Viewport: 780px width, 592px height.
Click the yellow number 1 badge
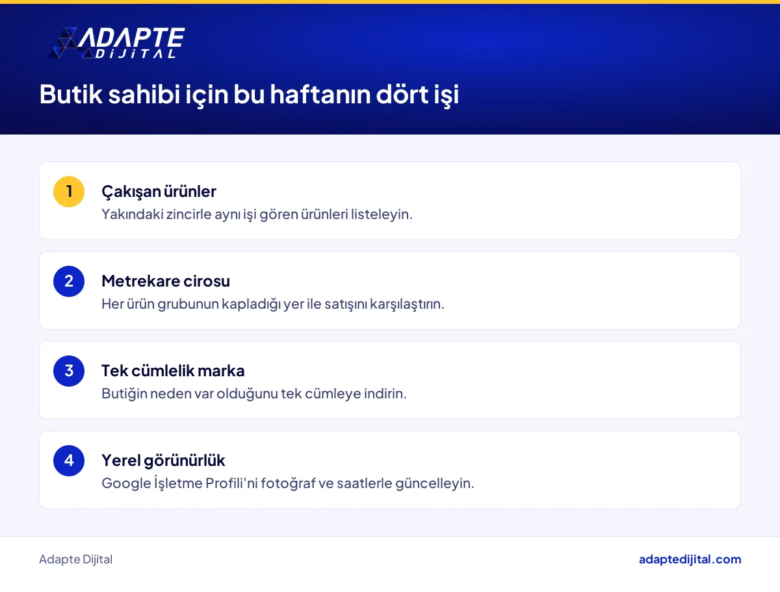tap(69, 192)
